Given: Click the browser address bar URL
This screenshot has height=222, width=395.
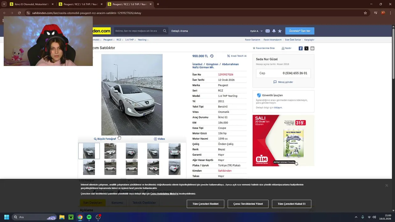Looking at the screenshot, I should coord(86,13).
